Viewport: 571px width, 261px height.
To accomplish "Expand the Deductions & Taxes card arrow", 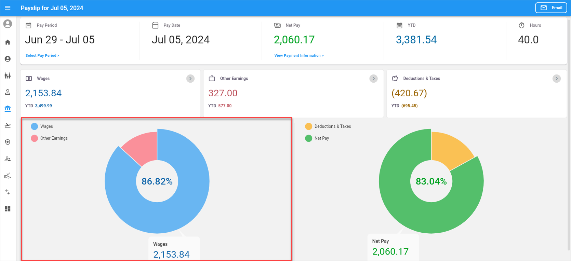I will [x=557, y=79].
